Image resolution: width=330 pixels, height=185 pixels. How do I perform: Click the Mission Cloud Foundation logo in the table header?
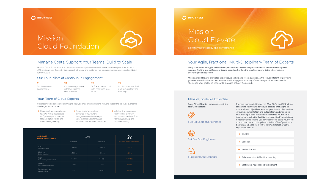click(129, 137)
